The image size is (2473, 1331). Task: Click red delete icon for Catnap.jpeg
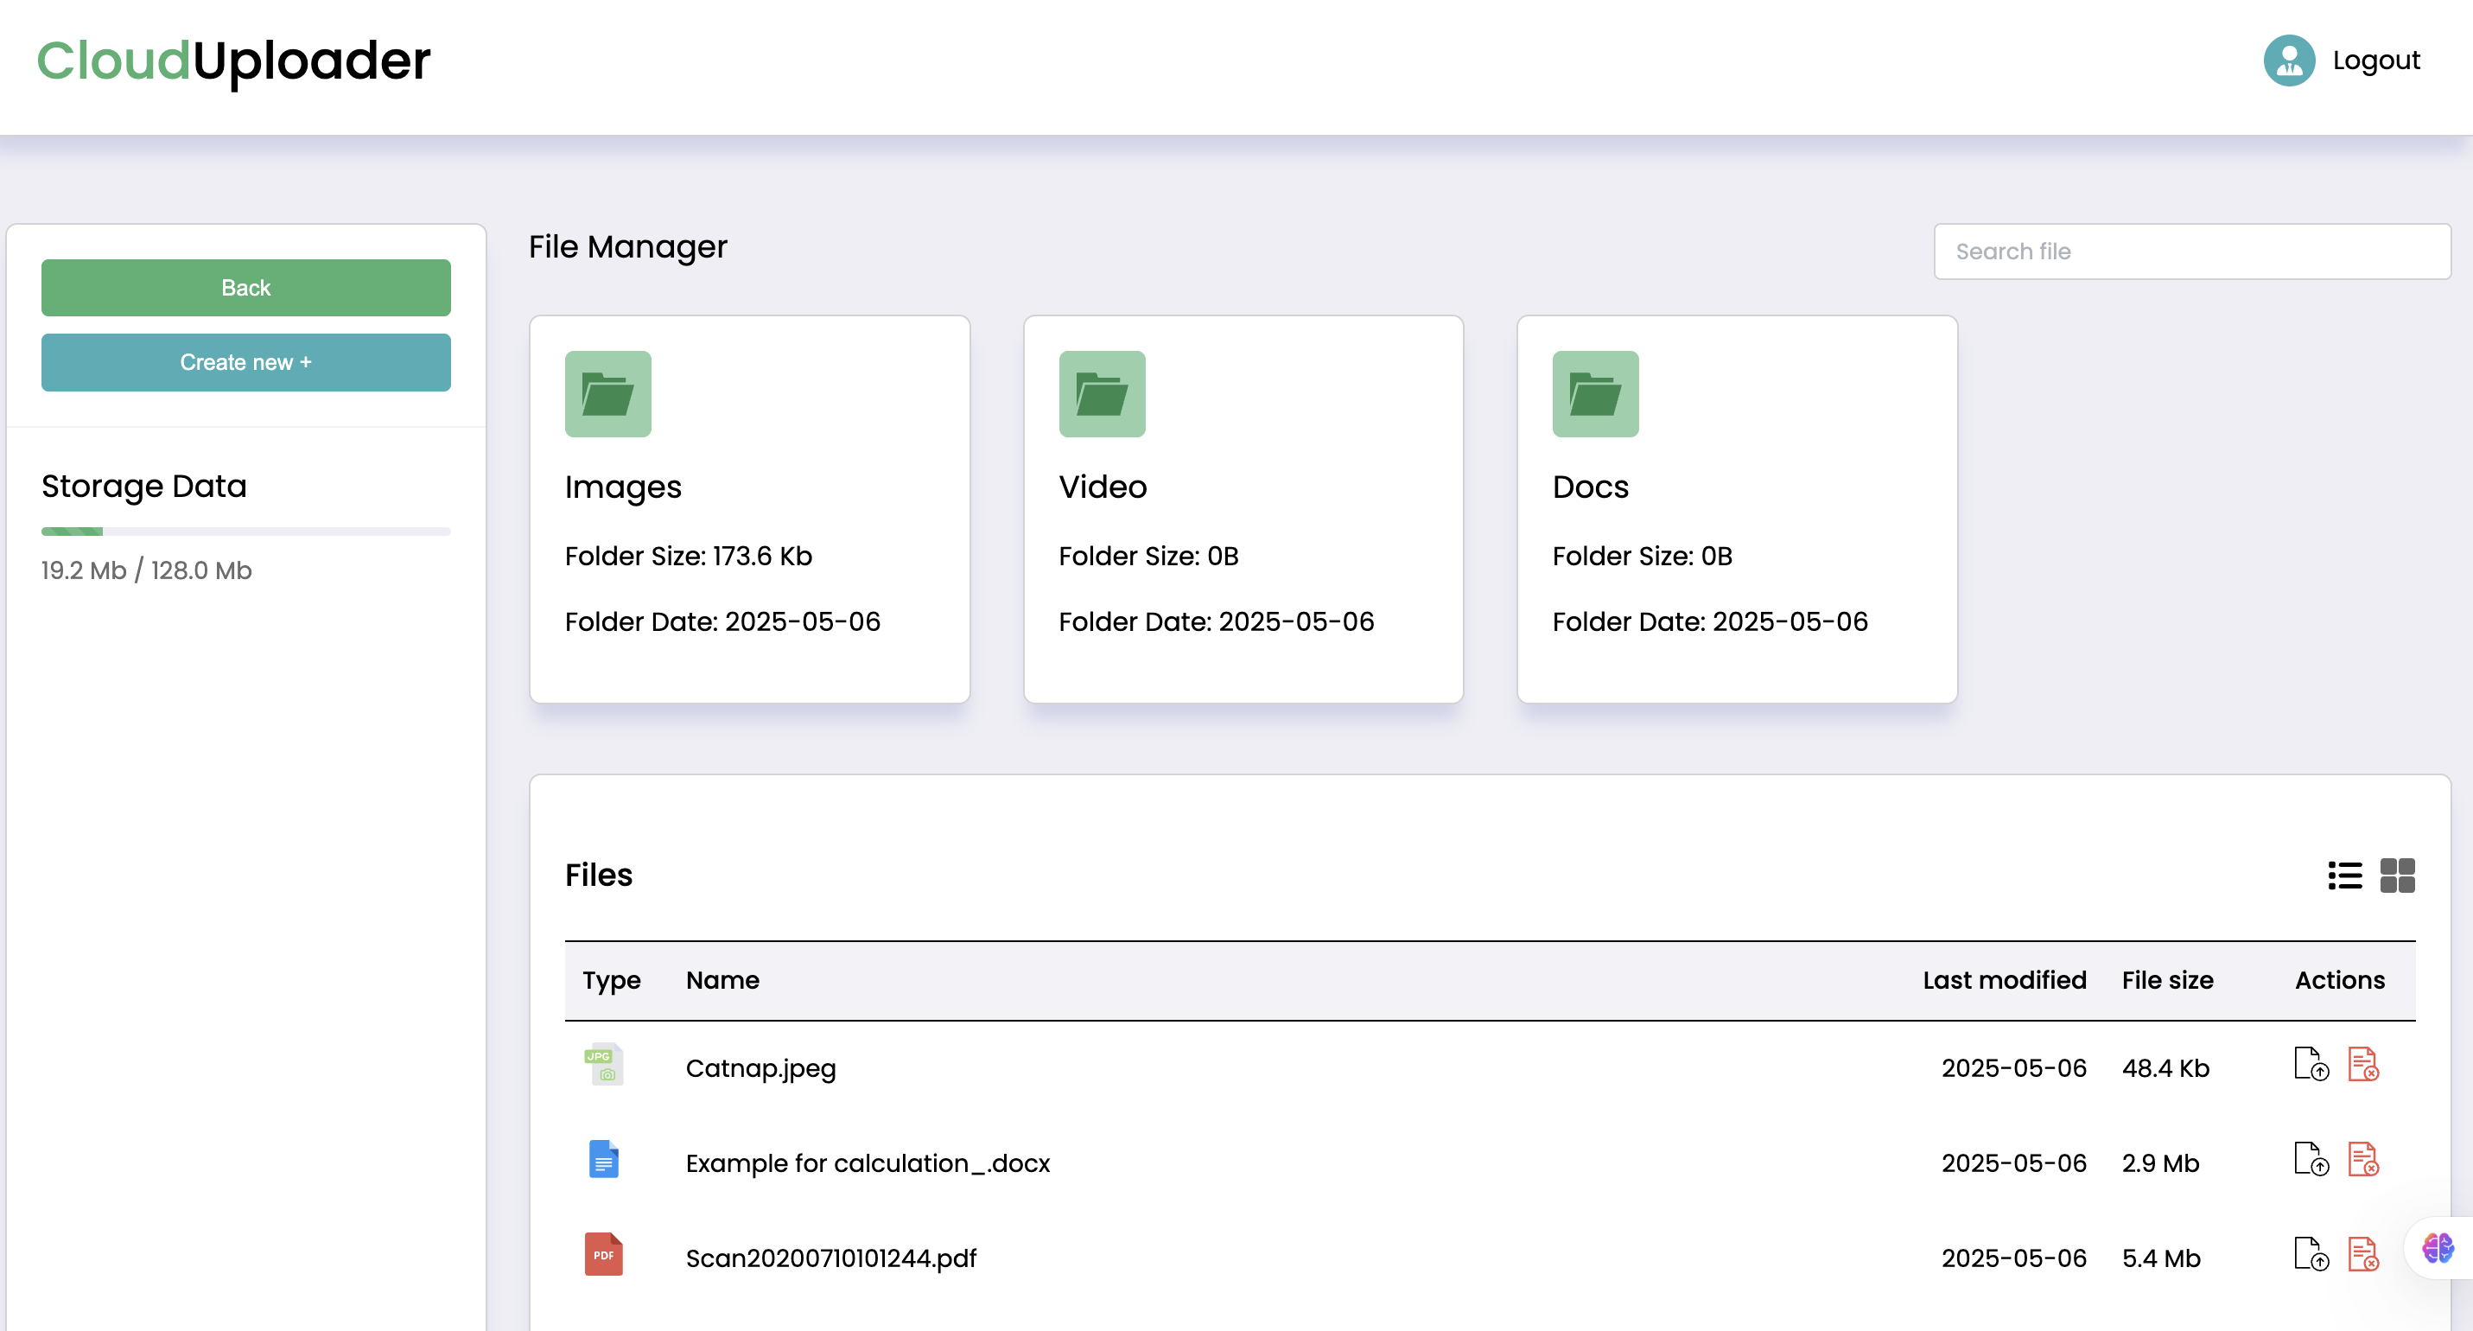2362,1064
